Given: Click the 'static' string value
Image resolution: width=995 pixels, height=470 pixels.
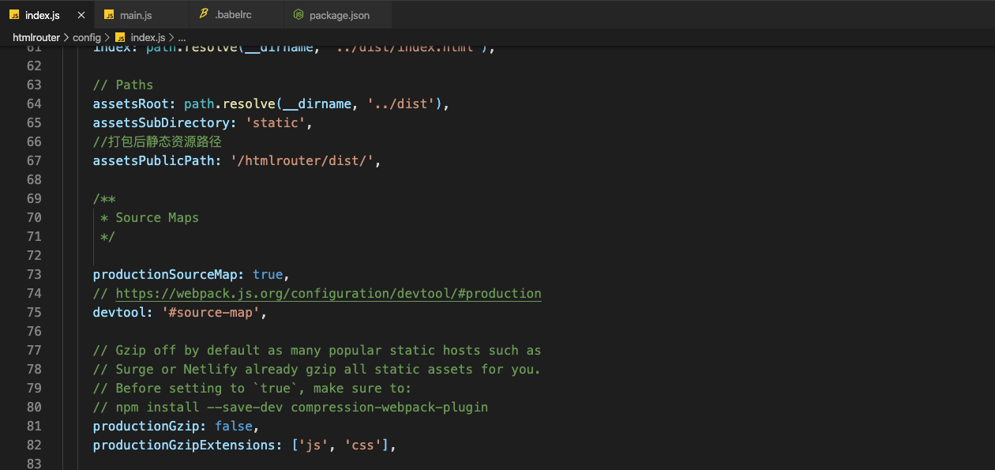Looking at the screenshot, I should click(276, 122).
